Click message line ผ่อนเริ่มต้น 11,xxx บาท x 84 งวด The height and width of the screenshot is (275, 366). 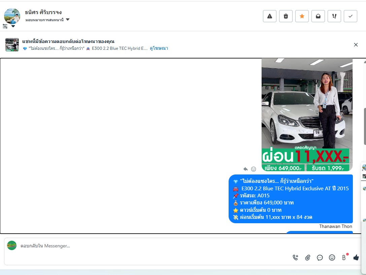(x=276, y=217)
